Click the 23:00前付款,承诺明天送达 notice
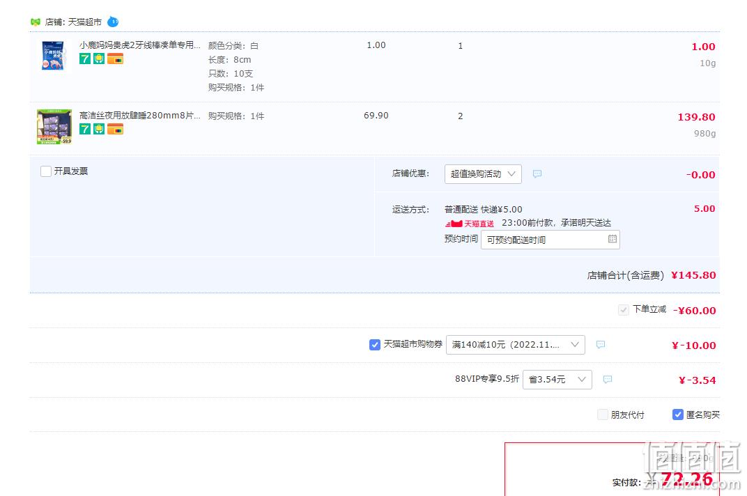 coord(557,222)
